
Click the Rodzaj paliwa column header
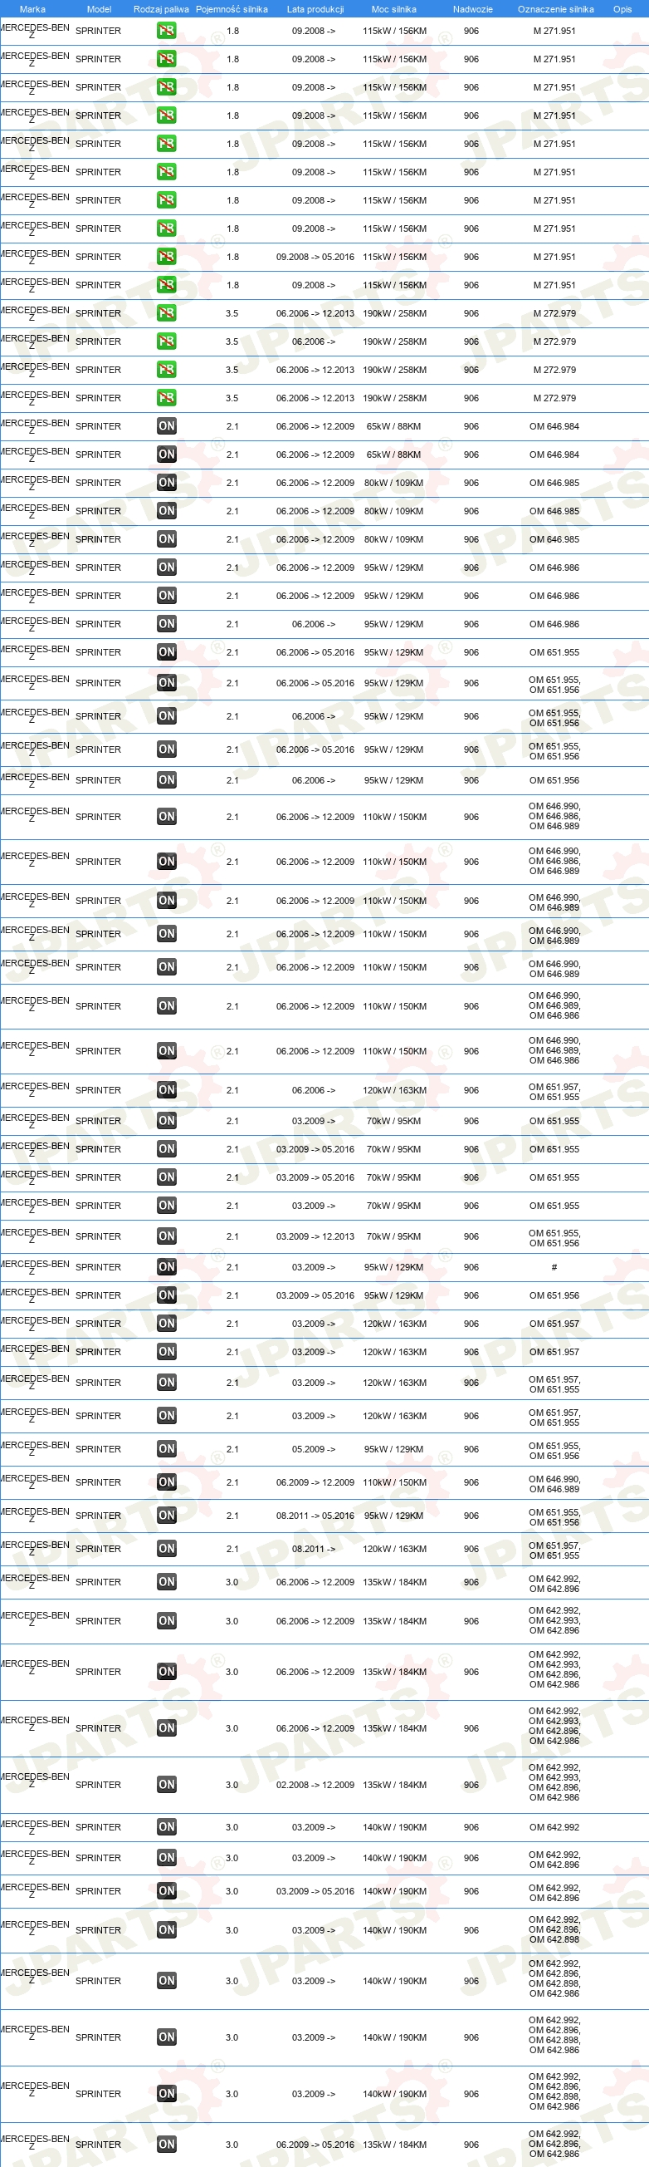point(161,9)
